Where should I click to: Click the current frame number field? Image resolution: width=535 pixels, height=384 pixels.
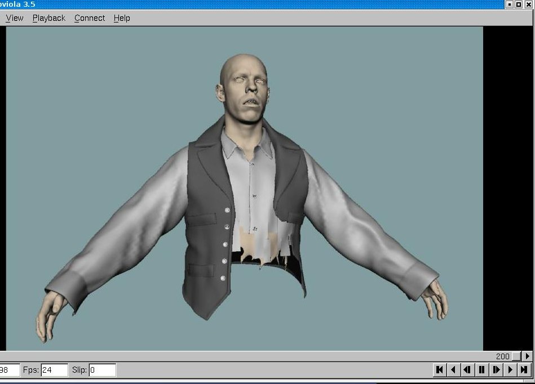9,370
